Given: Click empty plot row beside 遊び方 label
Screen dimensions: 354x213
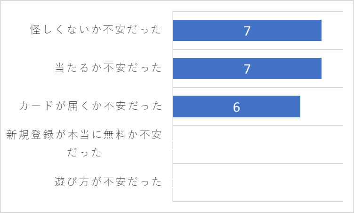Looking at the screenshot, I should pos(258,182).
